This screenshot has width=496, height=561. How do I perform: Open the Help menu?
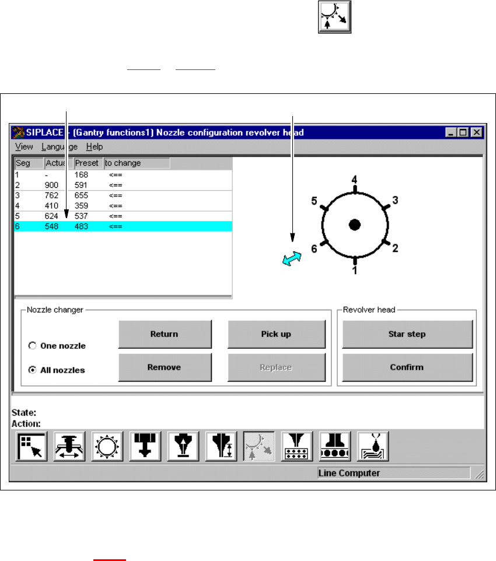click(95, 146)
